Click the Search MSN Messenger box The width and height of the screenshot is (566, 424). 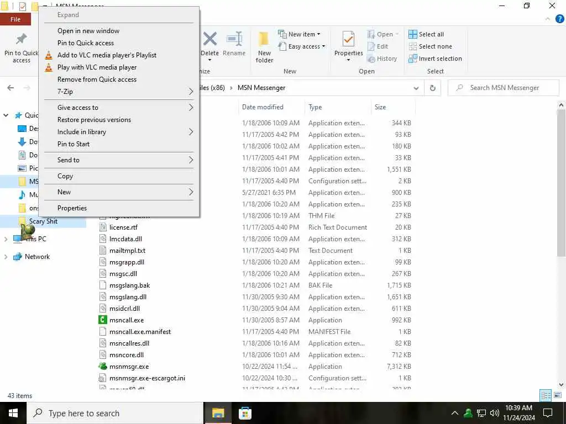(x=504, y=88)
